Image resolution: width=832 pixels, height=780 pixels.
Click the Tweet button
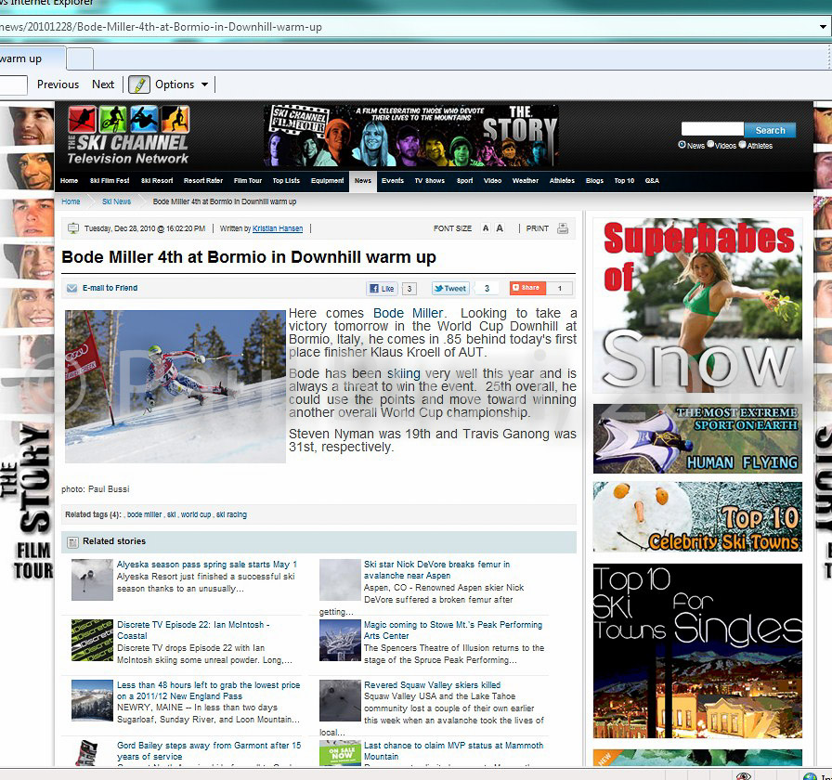coord(450,289)
